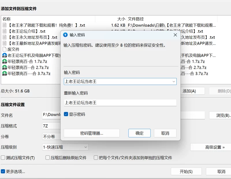
Task: Click the text file icon for 老王论坛介绍.txt
Action: click(4, 31)
